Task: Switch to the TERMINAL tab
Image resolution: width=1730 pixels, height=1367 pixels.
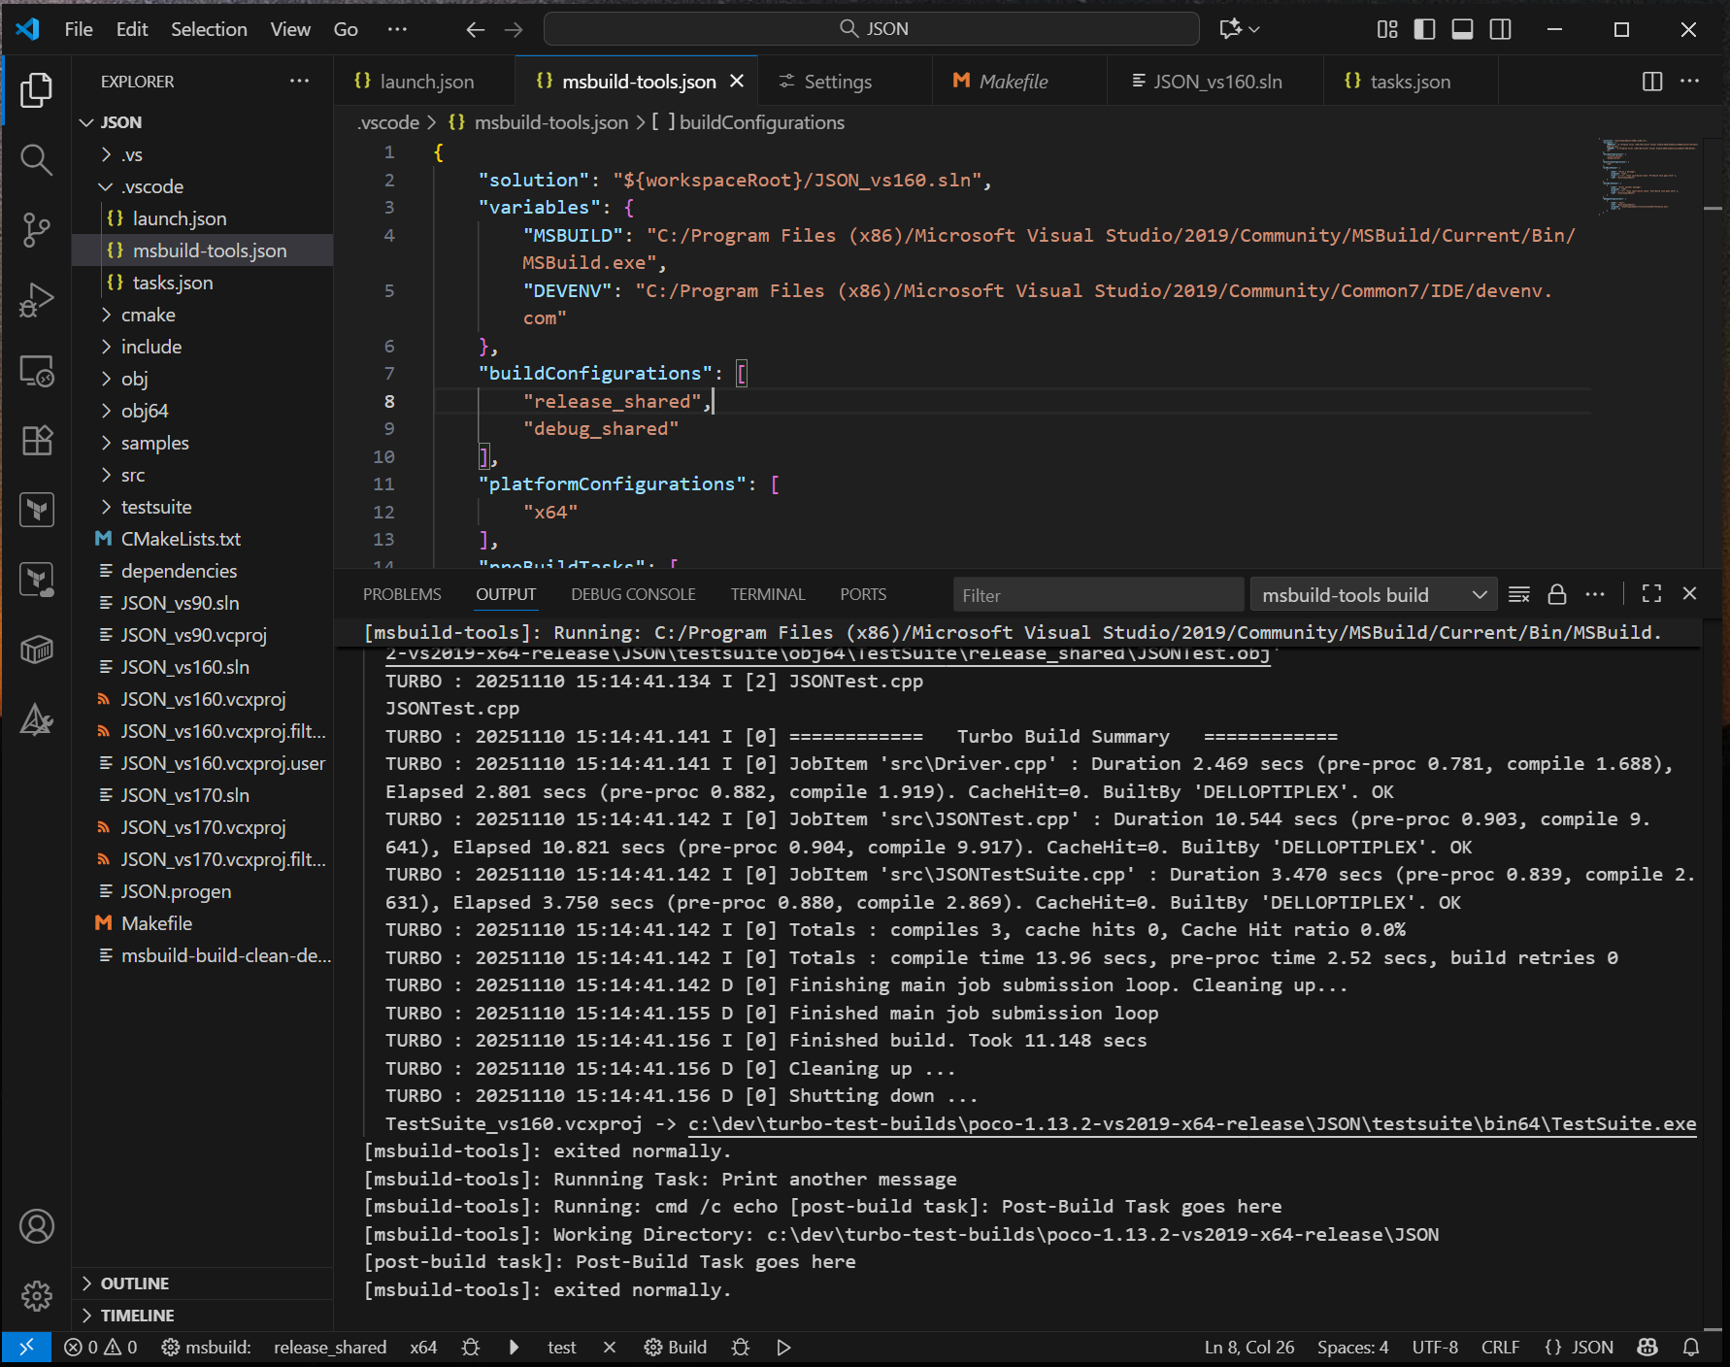Action: 767,594
